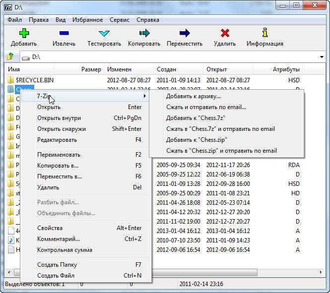Click the Копировать arrow icon
The height and width of the screenshot is (293, 330).
144,33
